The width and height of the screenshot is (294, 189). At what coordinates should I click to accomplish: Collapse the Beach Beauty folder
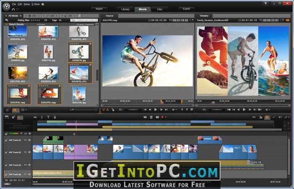click(6, 24)
